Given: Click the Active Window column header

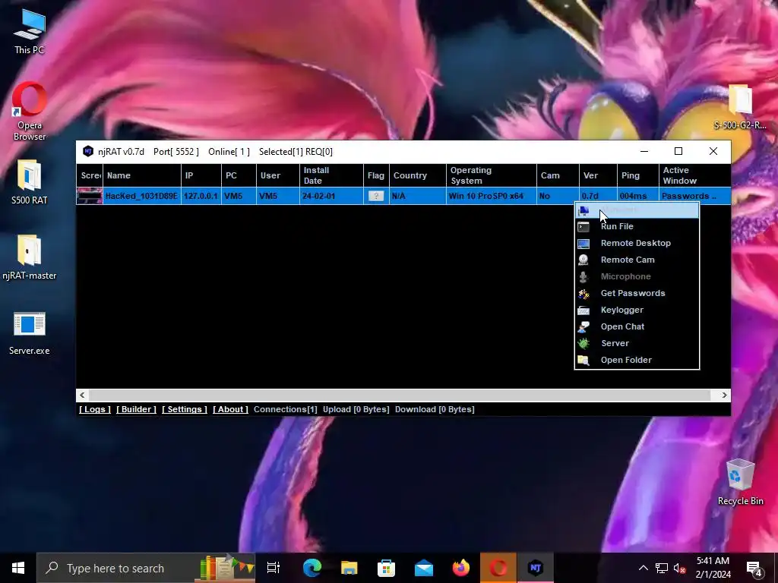Looking at the screenshot, I should point(694,175).
